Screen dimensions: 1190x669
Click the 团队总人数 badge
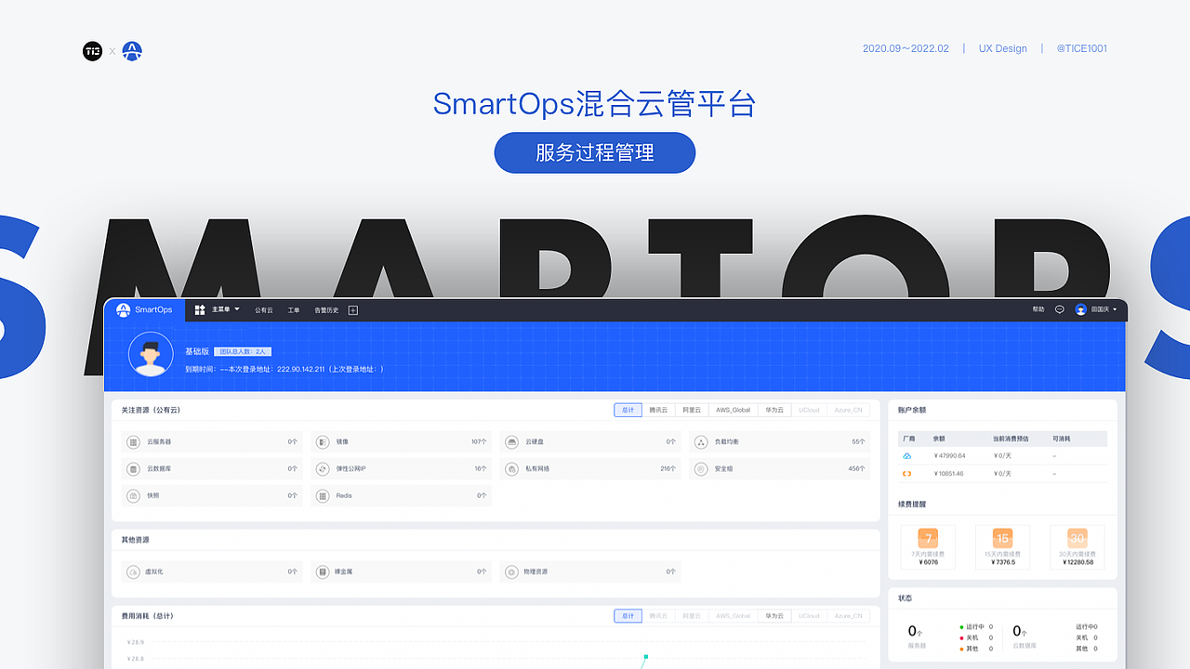243,351
